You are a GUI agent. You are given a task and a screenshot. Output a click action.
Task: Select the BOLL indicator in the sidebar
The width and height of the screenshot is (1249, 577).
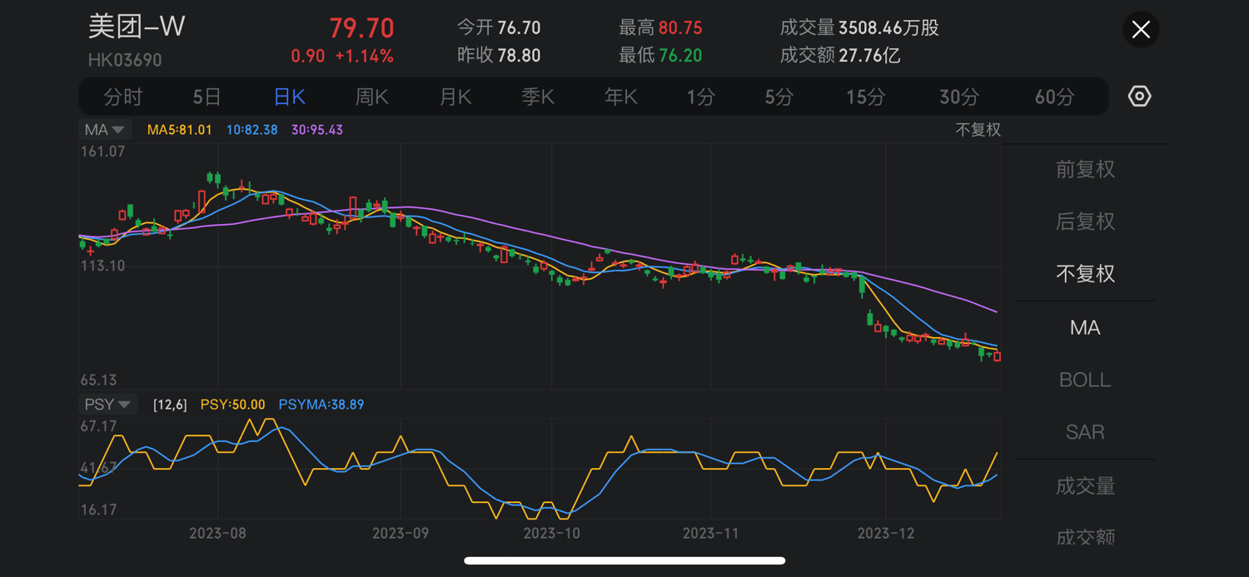click(x=1084, y=380)
